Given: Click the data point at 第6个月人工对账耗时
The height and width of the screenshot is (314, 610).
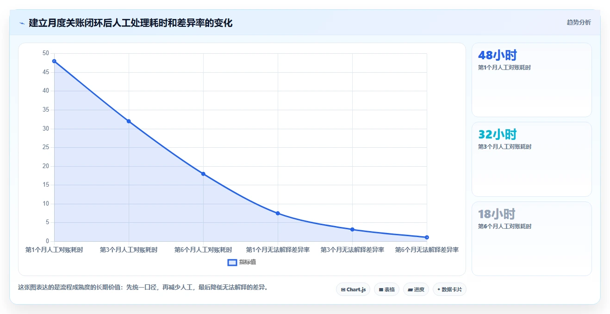Looking at the screenshot, I should tap(203, 174).
